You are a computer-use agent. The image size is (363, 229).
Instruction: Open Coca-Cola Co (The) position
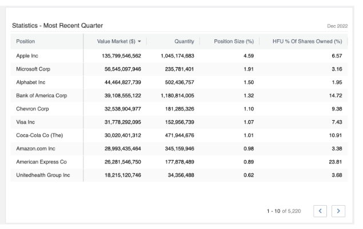38,135
